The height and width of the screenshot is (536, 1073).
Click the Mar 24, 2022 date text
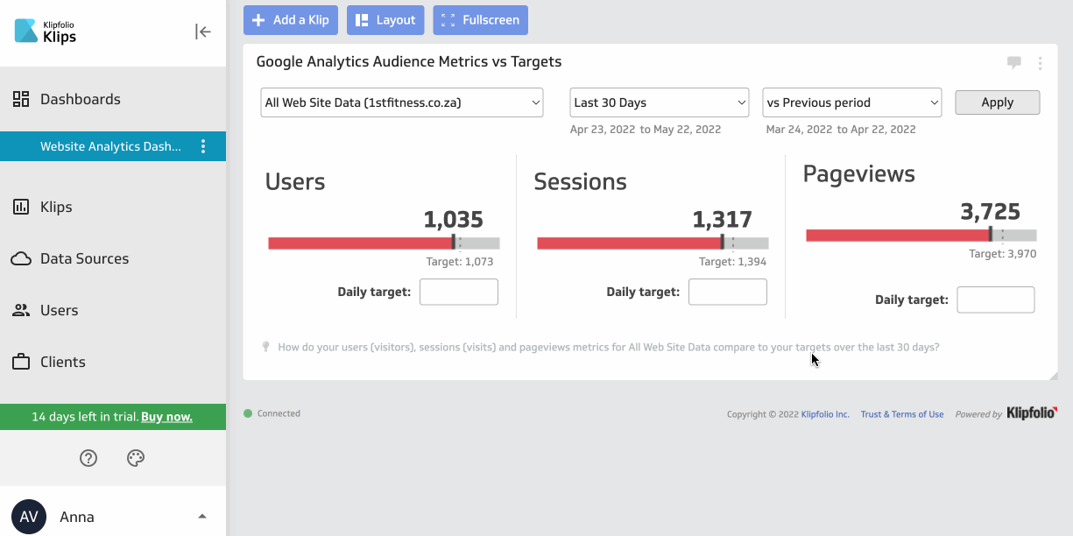pos(799,129)
